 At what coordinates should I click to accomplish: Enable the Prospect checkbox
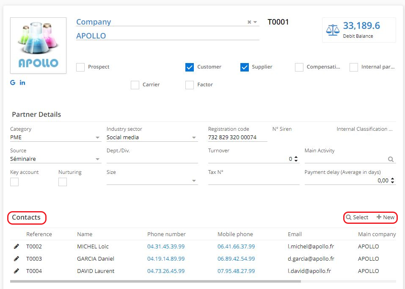point(80,67)
